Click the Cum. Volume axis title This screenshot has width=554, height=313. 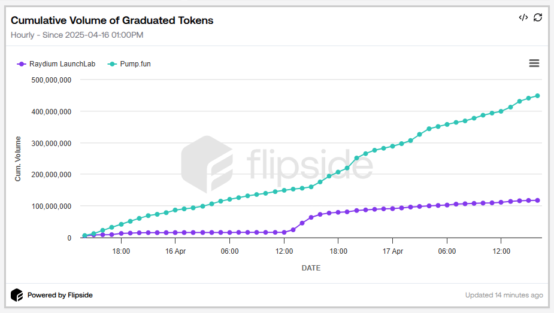tap(18, 159)
